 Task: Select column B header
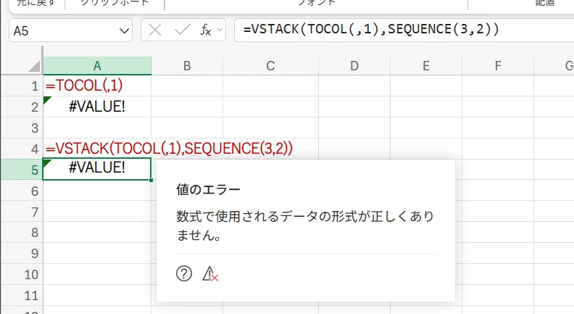click(x=187, y=66)
